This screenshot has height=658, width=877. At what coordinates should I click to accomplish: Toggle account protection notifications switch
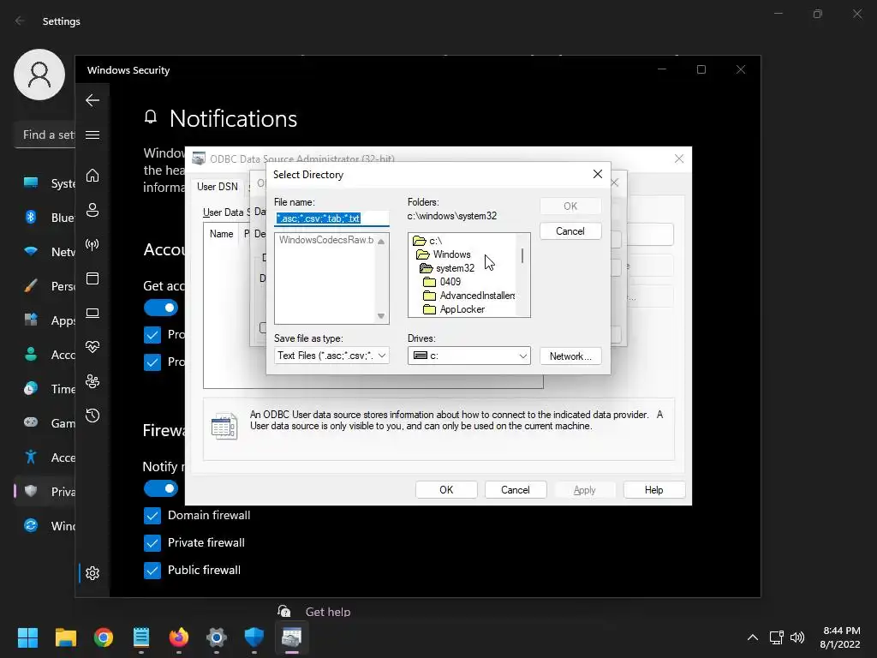pos(161,308)
